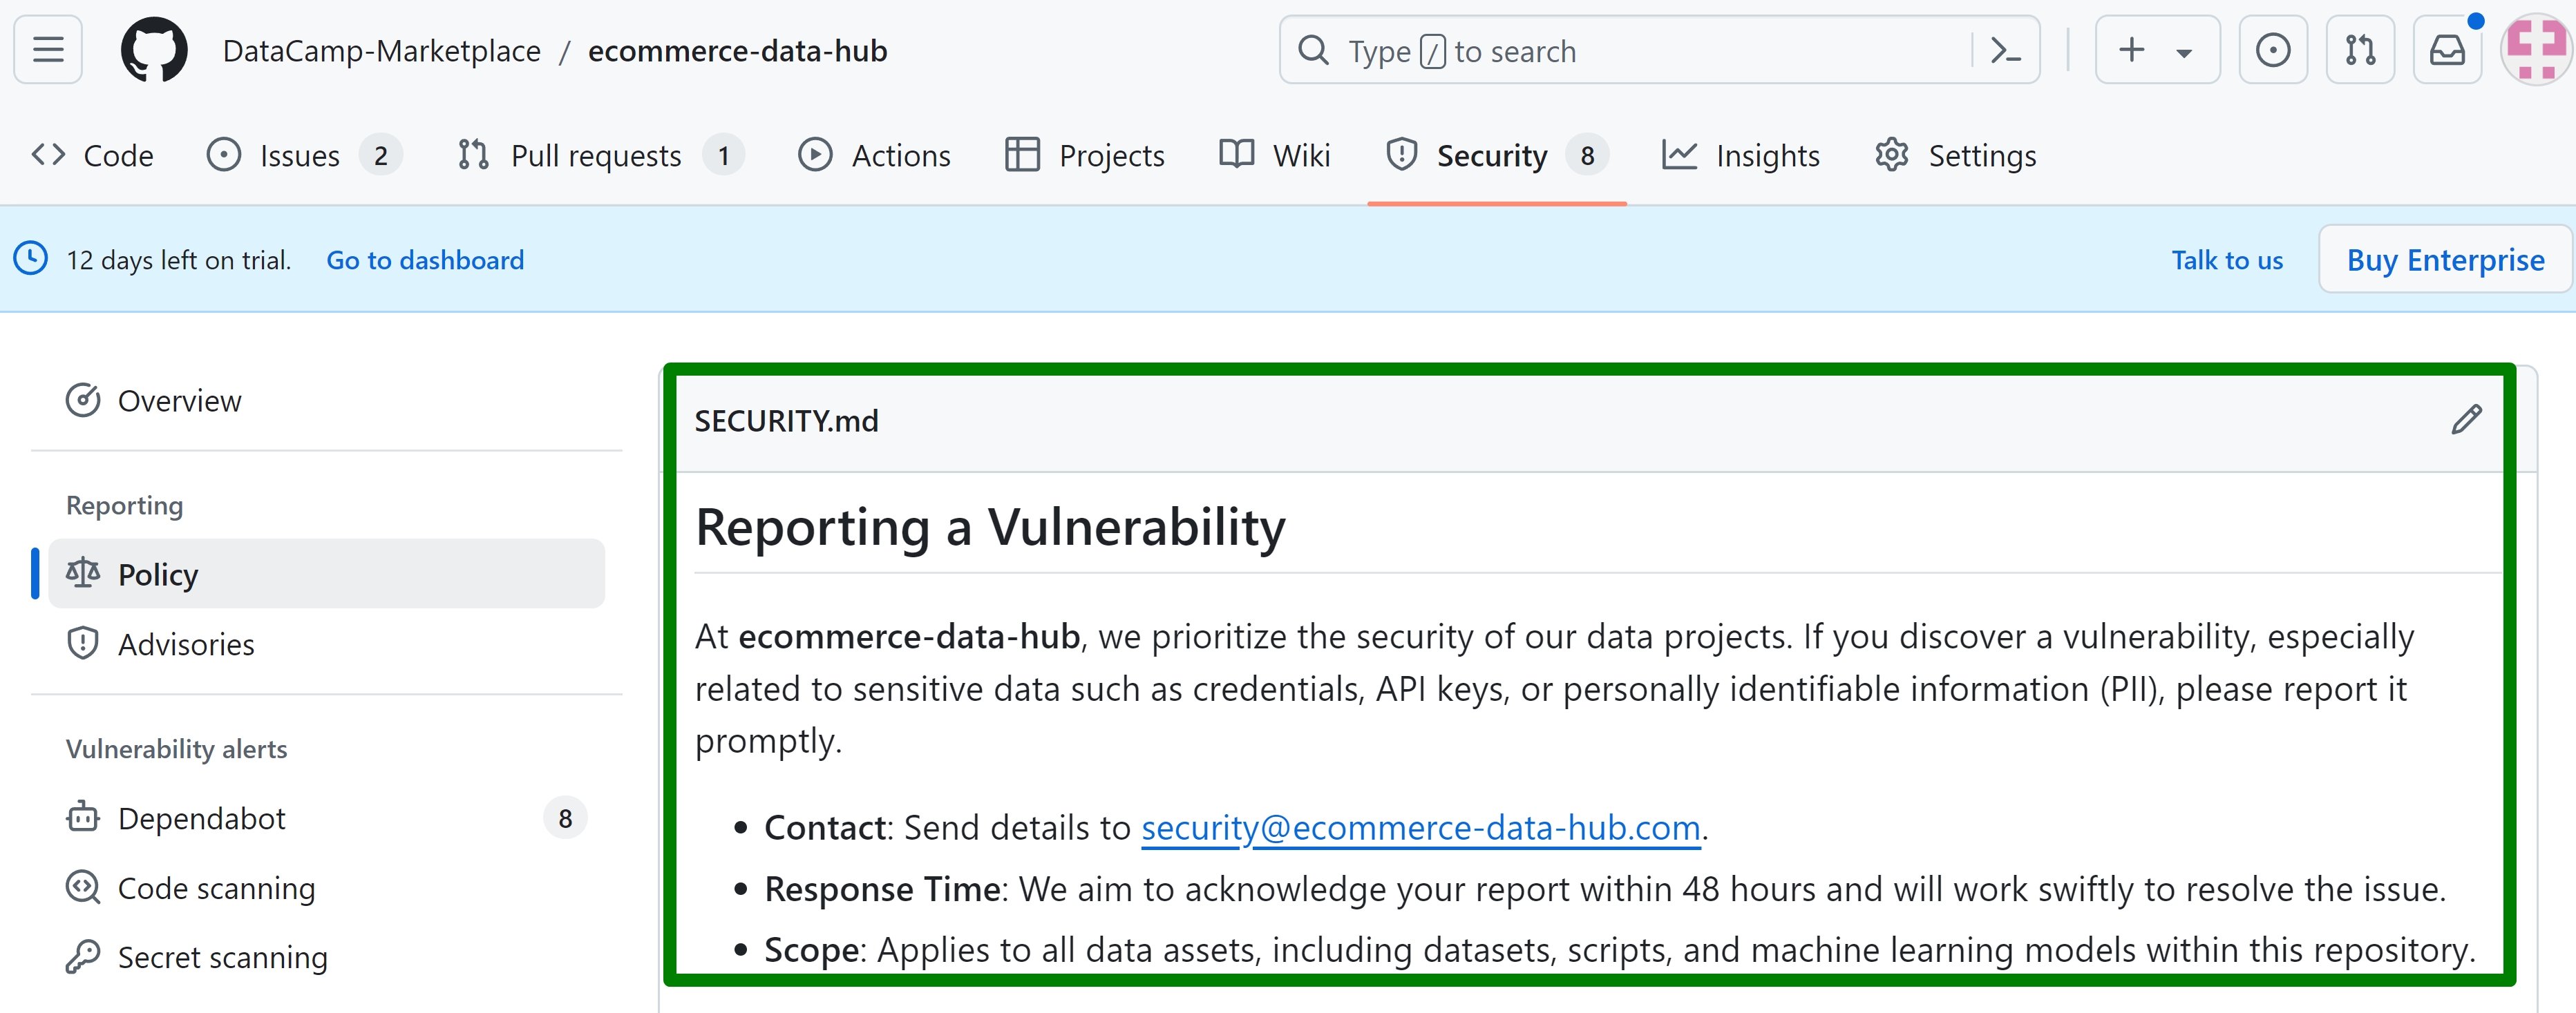
Task: Click security@ecommerce-data-hub.com email link
Action: 1421,827
